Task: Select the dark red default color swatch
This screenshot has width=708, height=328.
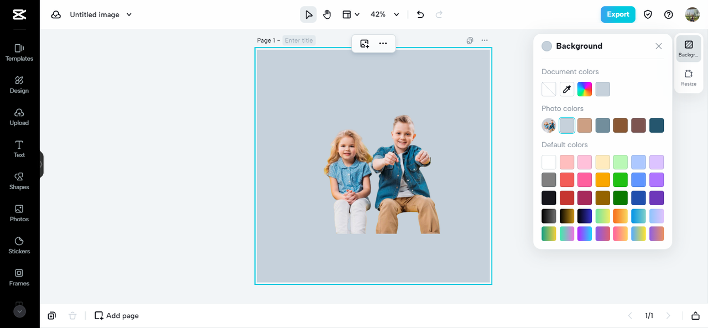Action: pos(566,198)
